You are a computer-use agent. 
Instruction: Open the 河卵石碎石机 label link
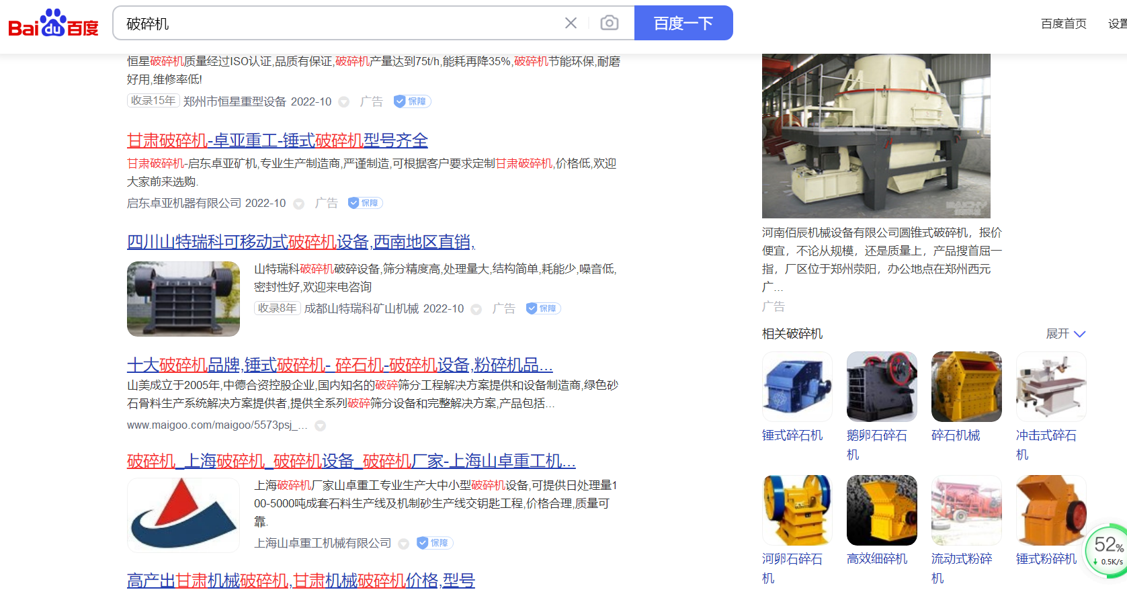(792, 568)
